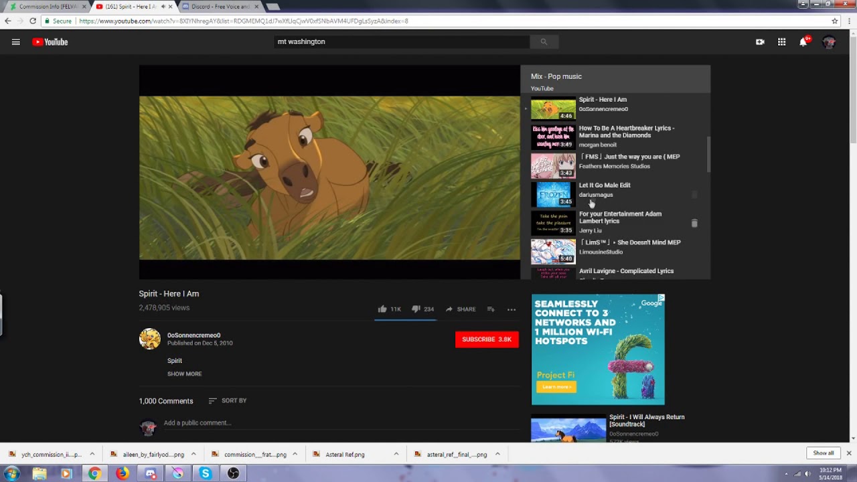Screen dimensions: 857x482
Task: Open options for commission__frat download
Action: [x=295, y=454]
